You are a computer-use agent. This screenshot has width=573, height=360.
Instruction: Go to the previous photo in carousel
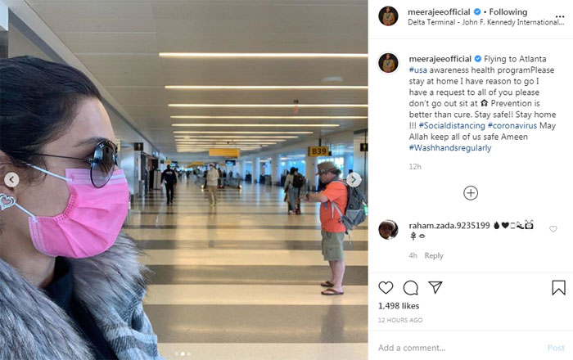[x=11, y=180]
